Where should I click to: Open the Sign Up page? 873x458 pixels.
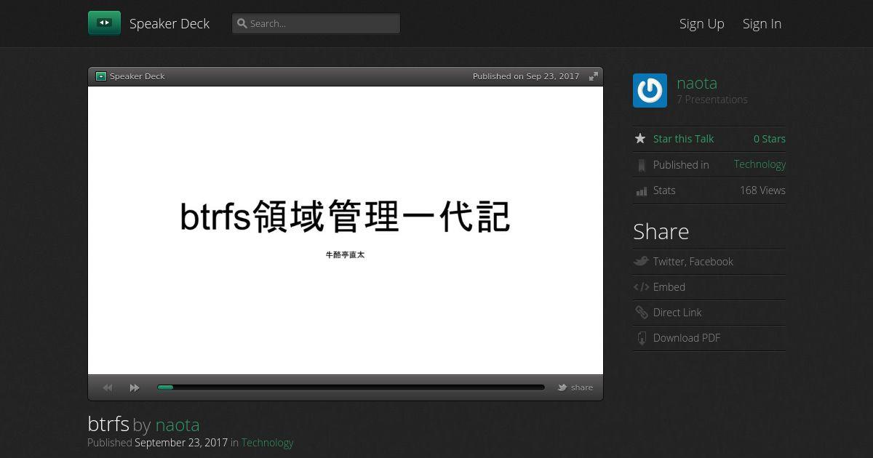[x=702, y=23]
